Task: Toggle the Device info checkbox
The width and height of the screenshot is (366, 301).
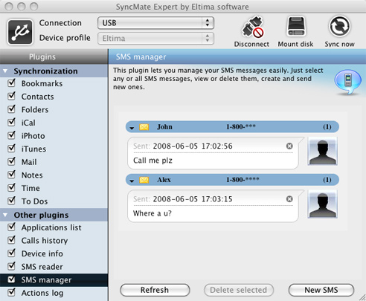Action: 12,253
